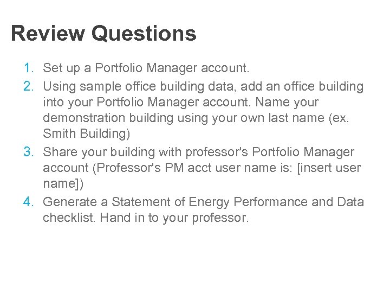The image size is (390, 293).
Task: Click the word 'Data' ending item four's first line
Action: pos(350,202)
